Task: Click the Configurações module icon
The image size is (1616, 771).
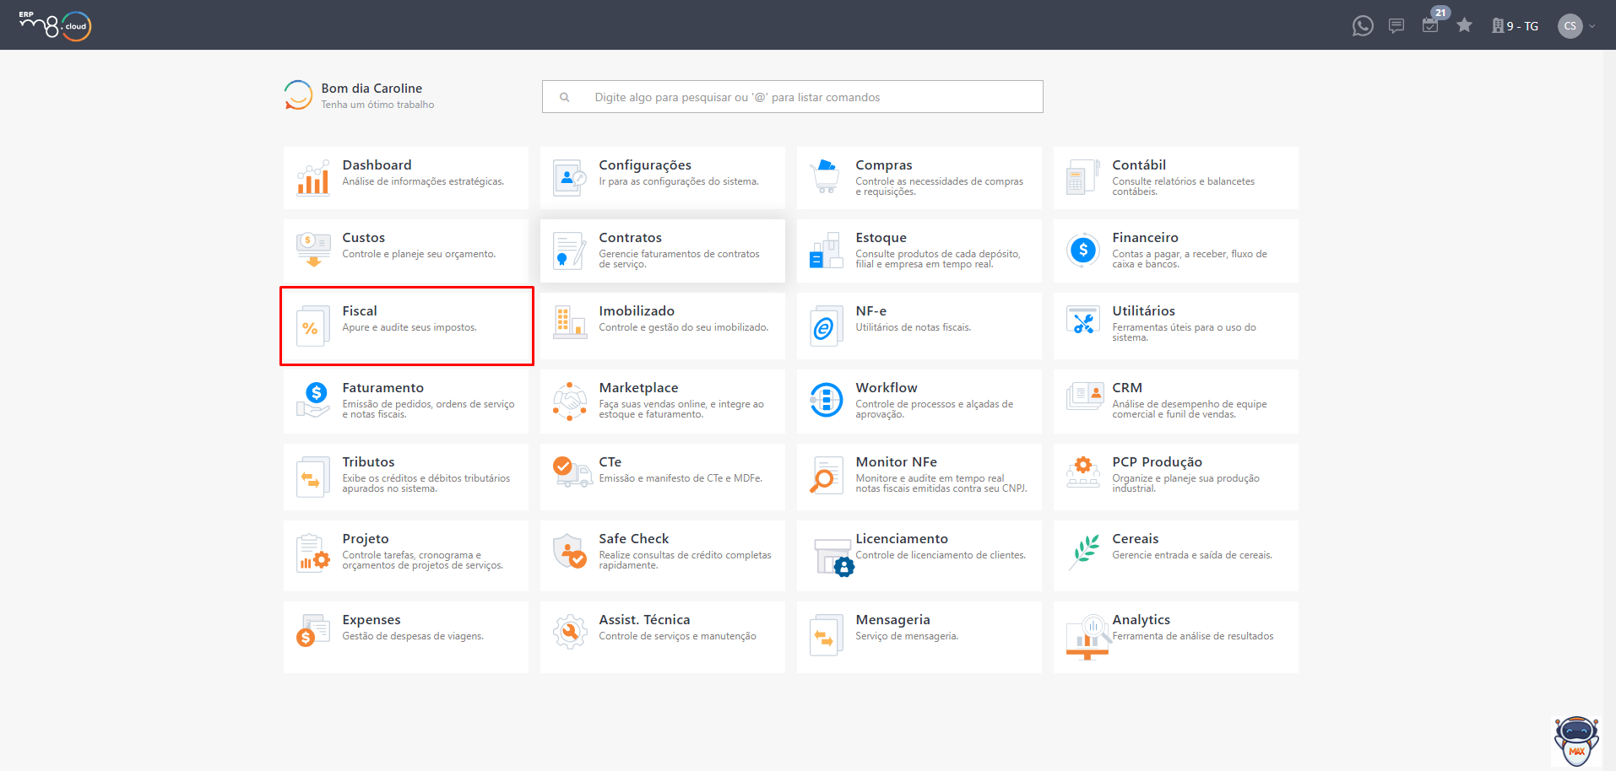Action: click(570, 178)
